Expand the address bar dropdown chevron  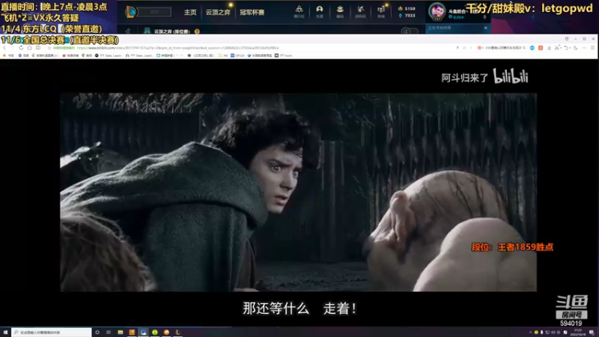click(x=471, y=48)
